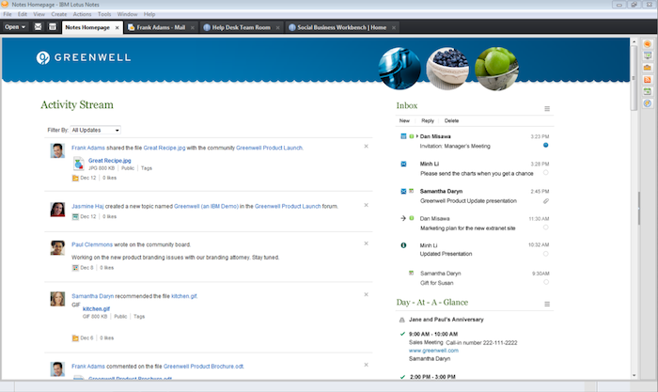Image resolution: width=658 pixels, height=392 pixels.
Task: Open the www.greenwell.com link
Action: pyautogui.click(x=433, y=351)
